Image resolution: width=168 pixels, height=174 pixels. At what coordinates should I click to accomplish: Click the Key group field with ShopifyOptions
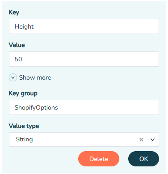pyautogui.click(x=84, y=107)
